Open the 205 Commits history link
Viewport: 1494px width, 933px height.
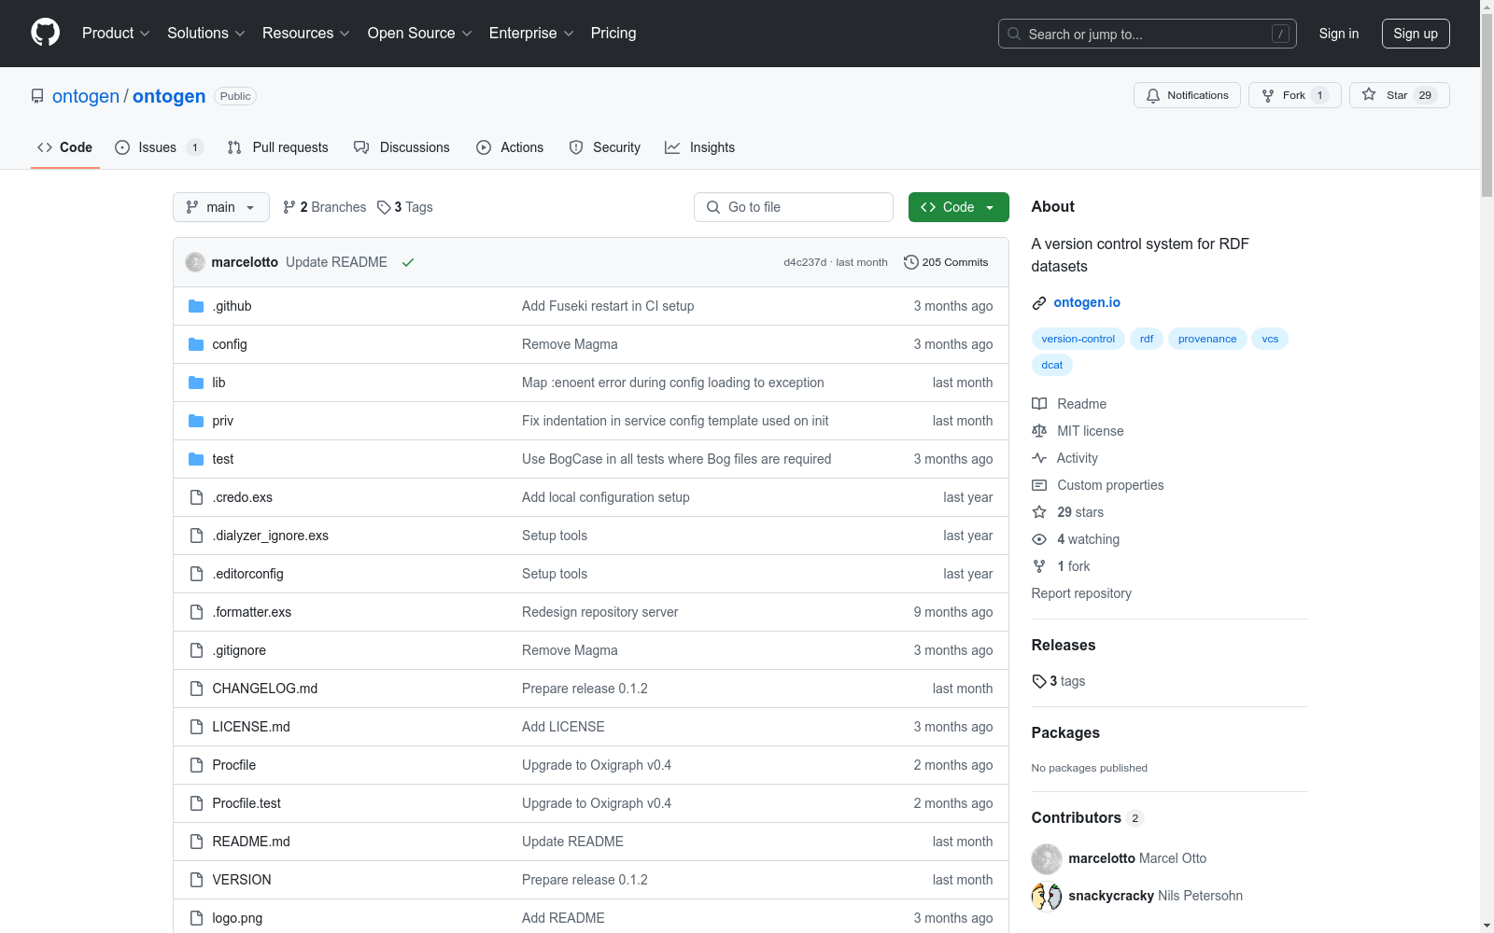coord(946,262)
